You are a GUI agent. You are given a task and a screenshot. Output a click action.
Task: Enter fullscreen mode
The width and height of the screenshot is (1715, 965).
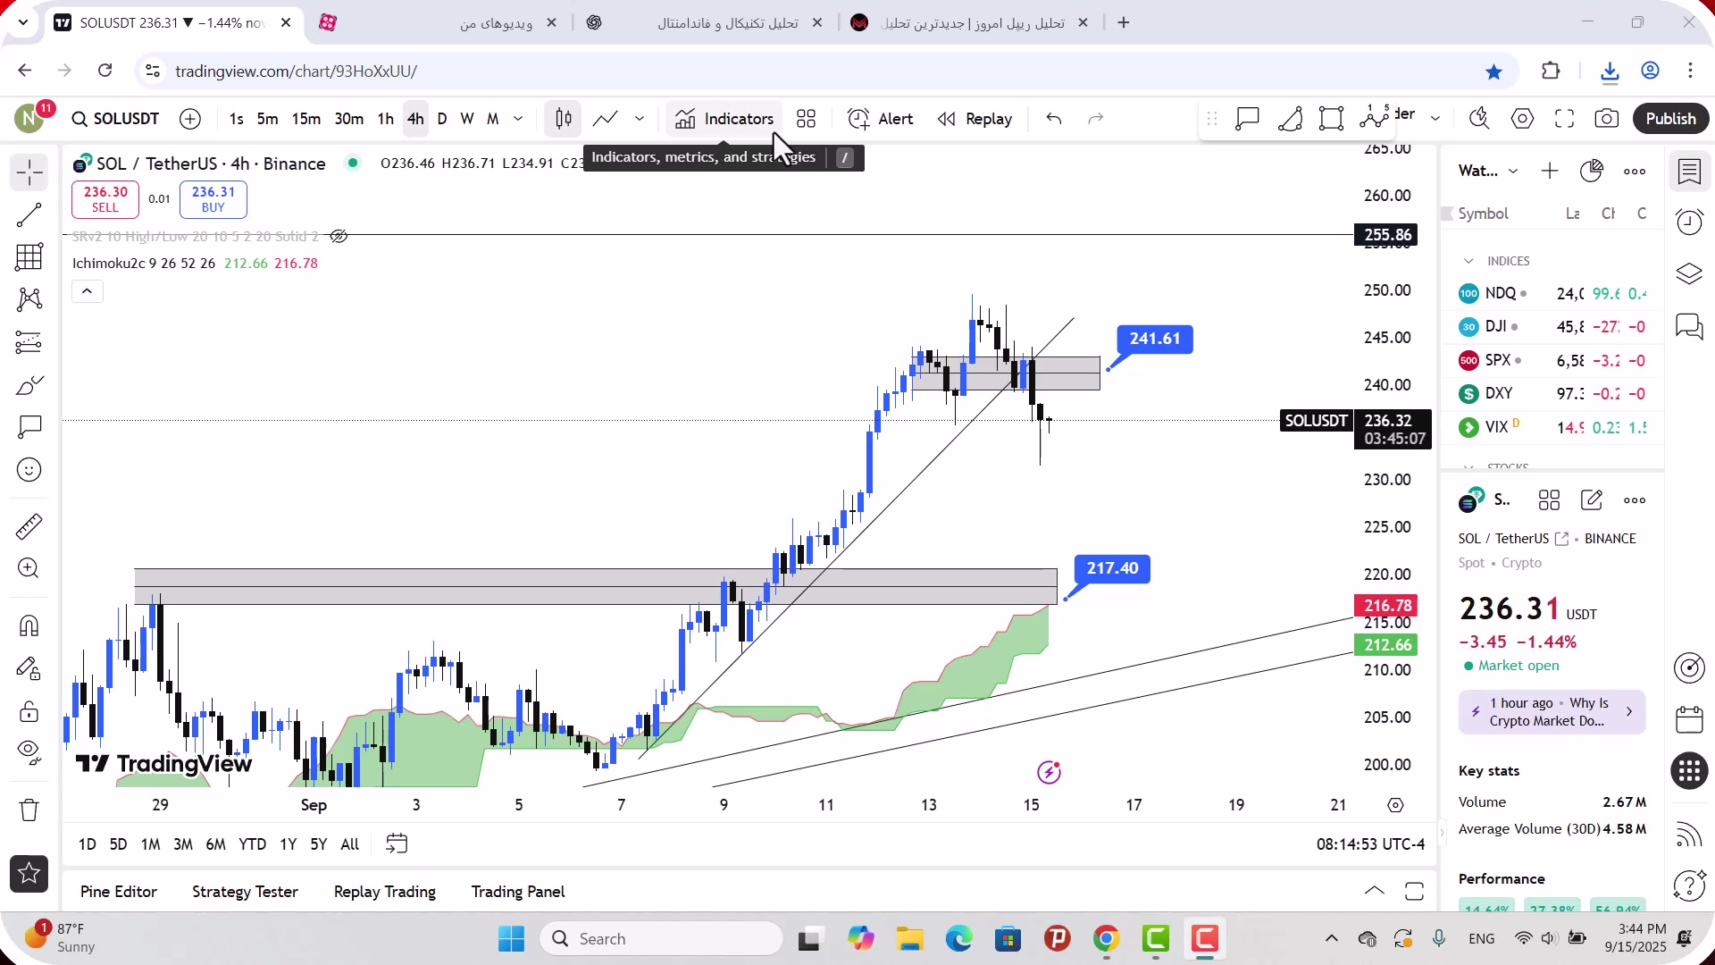(1564, 119)
